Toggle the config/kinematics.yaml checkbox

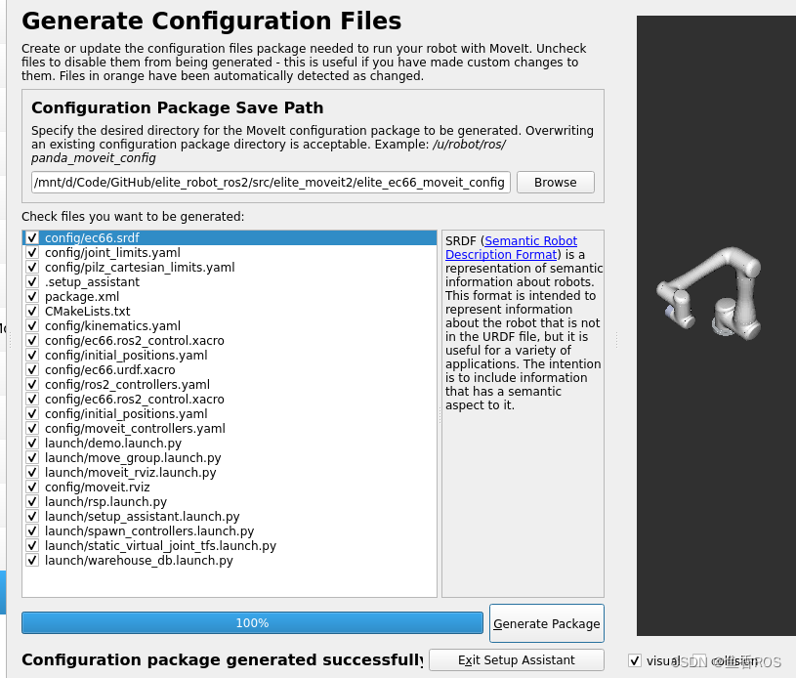[x=32, y=325]
